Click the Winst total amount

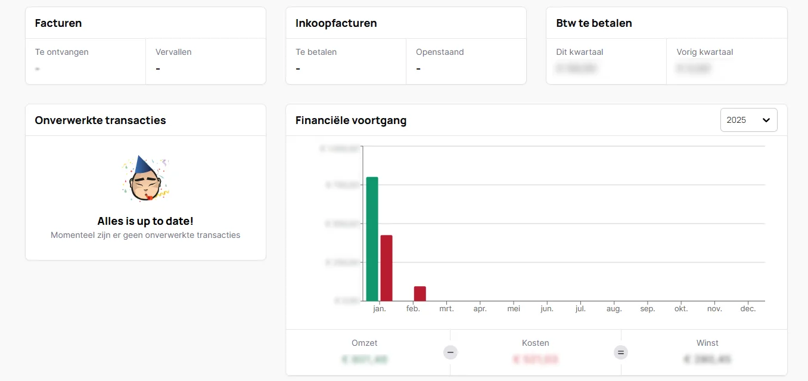(707, 360)
